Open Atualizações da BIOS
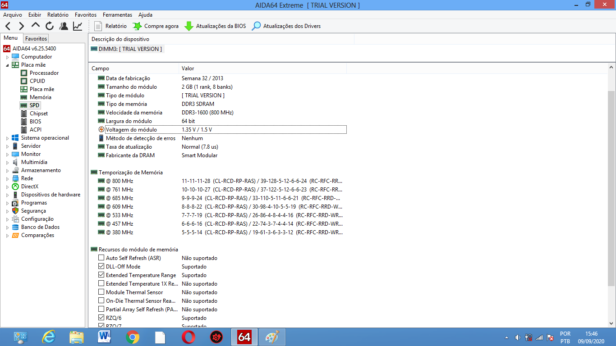The width and height of the screenshot is (616, 346). [216, 26]
